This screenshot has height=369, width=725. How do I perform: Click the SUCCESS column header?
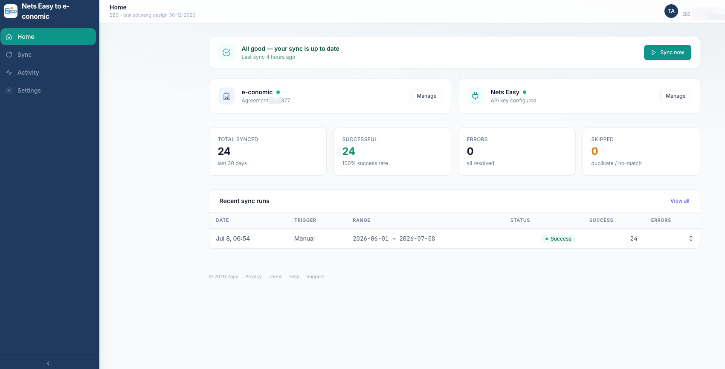coord(601,221)
